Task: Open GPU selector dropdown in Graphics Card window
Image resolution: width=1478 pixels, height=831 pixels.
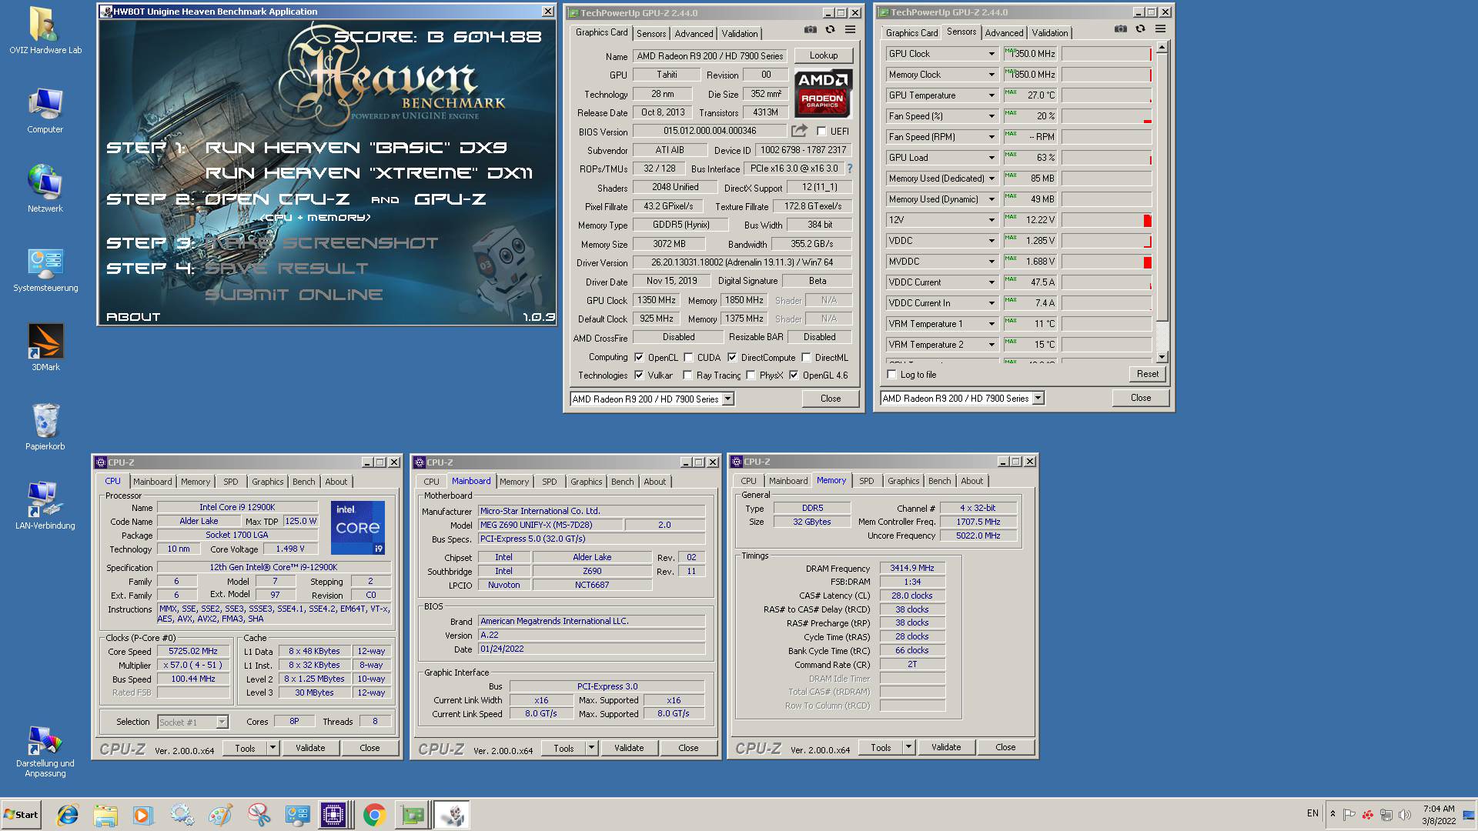Action: click(x=727, y=399)
